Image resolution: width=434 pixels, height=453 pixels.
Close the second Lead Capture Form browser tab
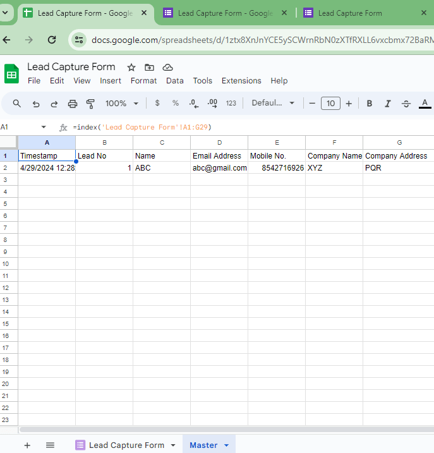click(284, 13)
